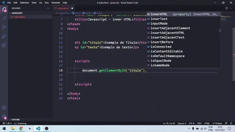
Task: Click line number 18 in gutter
Action: [61, 70]
